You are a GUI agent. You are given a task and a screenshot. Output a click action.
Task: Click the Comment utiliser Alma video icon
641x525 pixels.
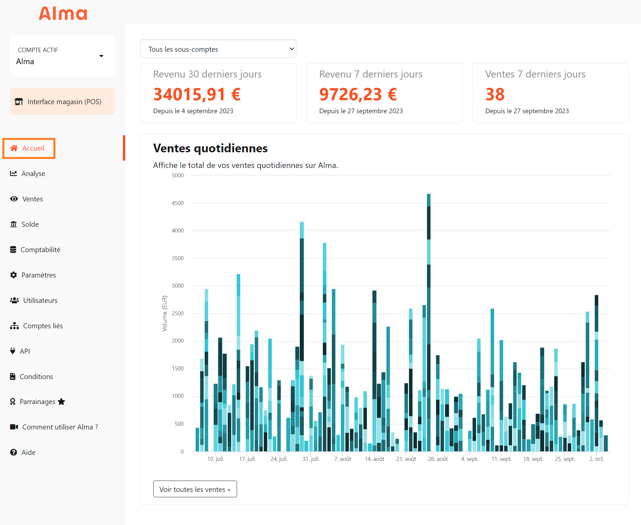click(13, 427)
